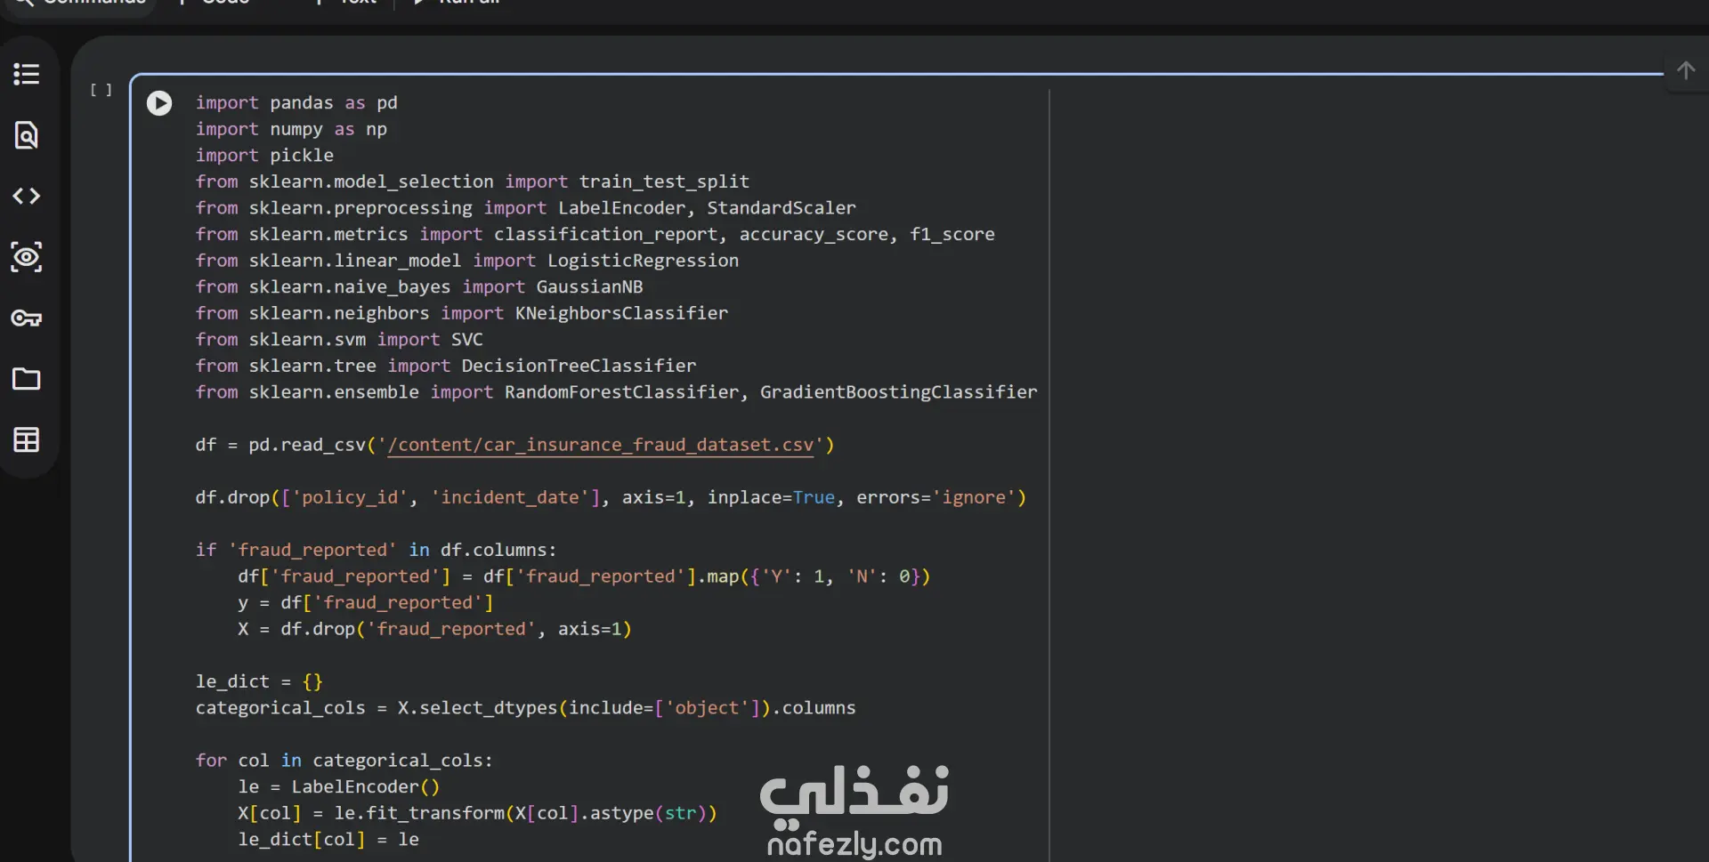1709x862 pixels.
Task: Open the car_insurance_fraud_dataset.csv path link
Action: coord(601,445)
